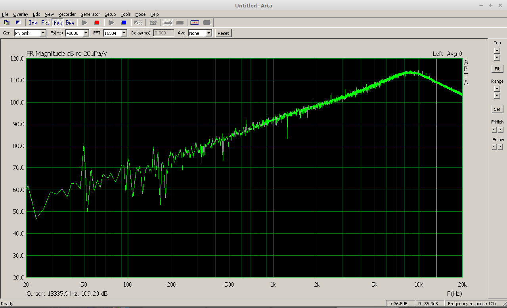Open the View menu
This screenshot has width=507, height=308.
pos(49,14)
